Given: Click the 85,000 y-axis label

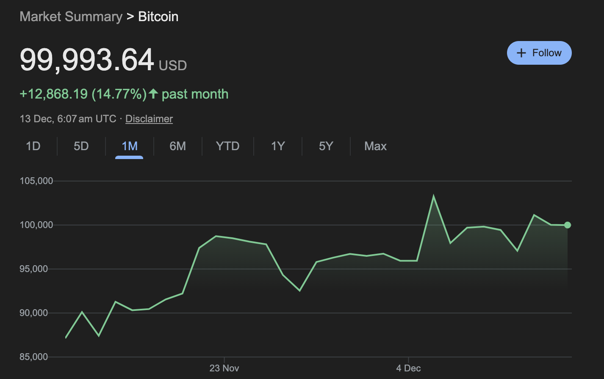Looking at the screenshot, I should [x=34, y=357].
